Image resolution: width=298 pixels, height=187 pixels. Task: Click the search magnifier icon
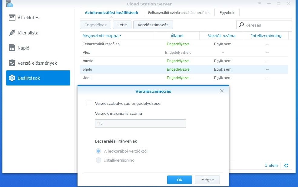point(241,25)
